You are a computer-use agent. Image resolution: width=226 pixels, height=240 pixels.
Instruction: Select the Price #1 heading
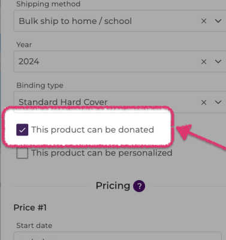[x=30, y=208]
